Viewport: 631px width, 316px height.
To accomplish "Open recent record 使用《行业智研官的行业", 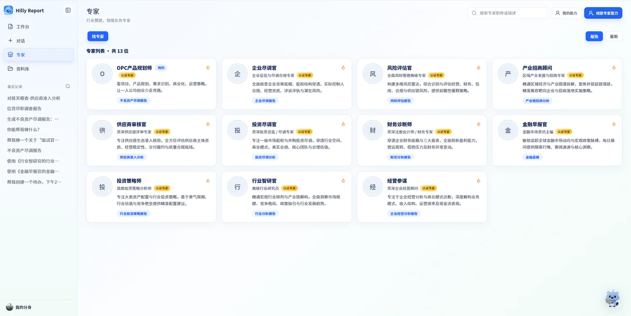I will pyautogui.click(x=33, y=161).
